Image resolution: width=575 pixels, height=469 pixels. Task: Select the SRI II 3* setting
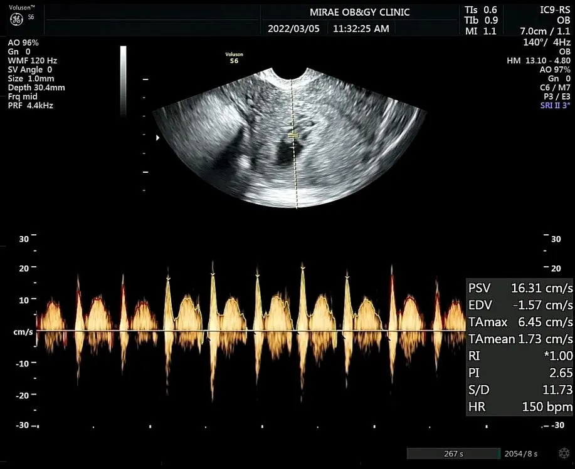pos(555,105)
